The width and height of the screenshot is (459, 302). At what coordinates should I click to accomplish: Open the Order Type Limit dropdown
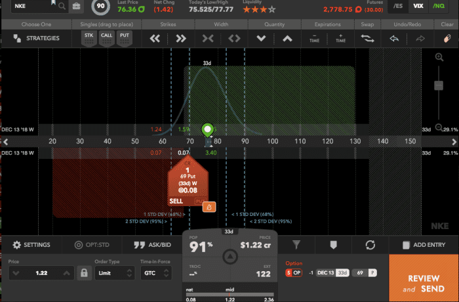click(x=115, y=272)
